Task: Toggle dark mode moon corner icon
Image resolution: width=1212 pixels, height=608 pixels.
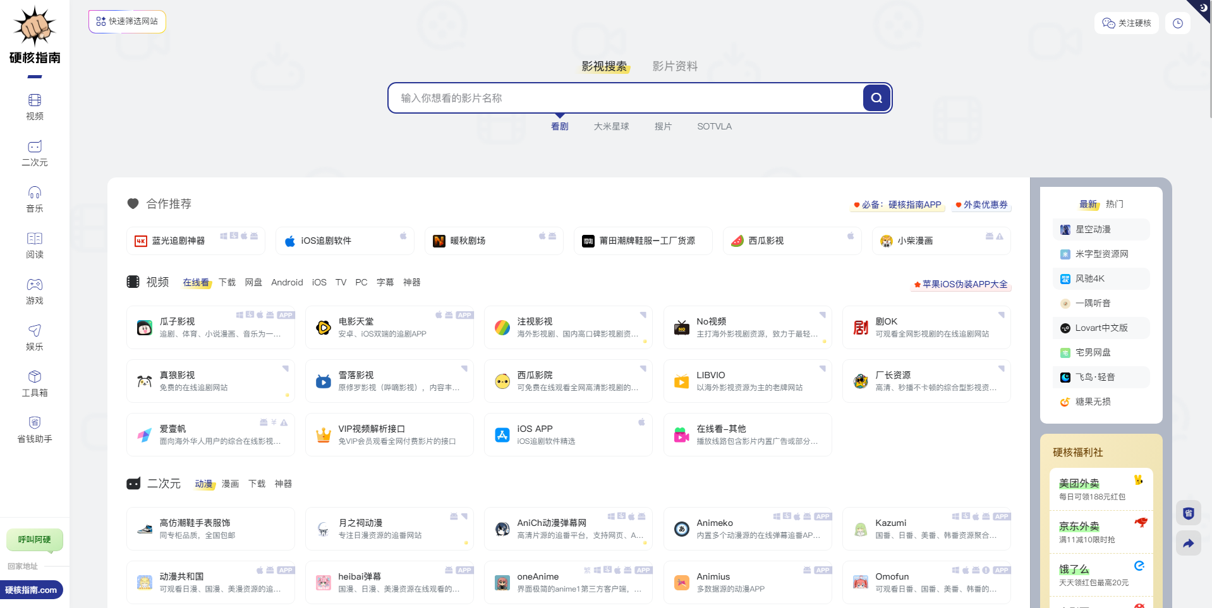Action: [x=1202, y=8]
